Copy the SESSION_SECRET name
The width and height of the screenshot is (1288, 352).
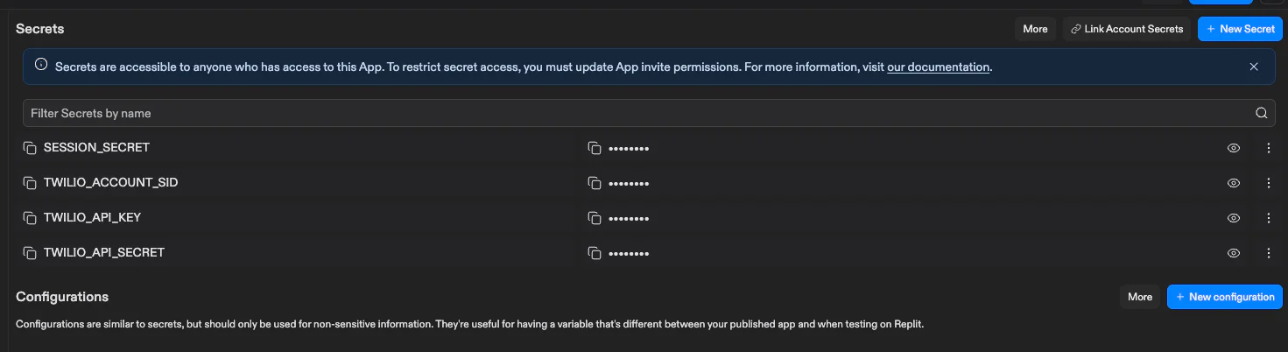[x=30, y=148]
